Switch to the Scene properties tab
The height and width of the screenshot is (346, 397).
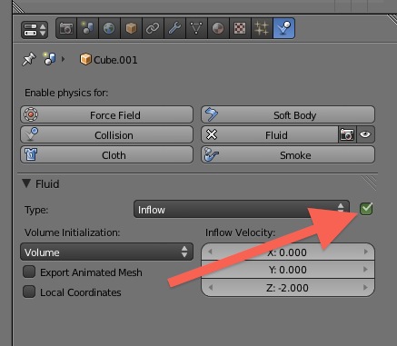pos(88,28)
